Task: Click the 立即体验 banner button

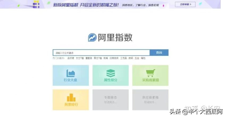Action: [x=185, y=4]
